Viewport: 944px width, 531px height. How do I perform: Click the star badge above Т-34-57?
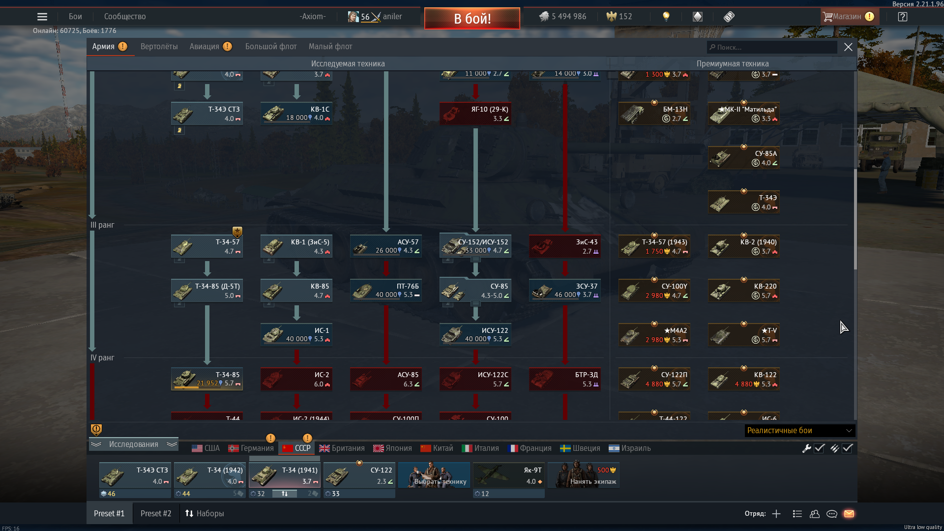[237, 231]
